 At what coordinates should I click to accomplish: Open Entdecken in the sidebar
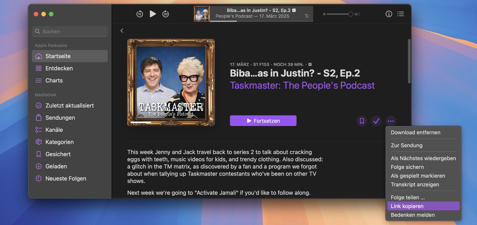click(59, 68)
